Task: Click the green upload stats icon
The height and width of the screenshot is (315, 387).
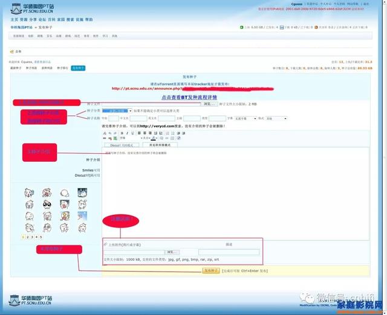Action: (x=242, y=27)
